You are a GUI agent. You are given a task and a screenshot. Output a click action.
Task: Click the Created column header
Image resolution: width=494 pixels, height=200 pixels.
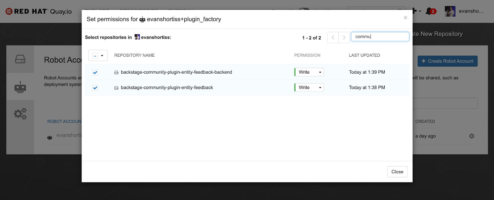point(425,121)
